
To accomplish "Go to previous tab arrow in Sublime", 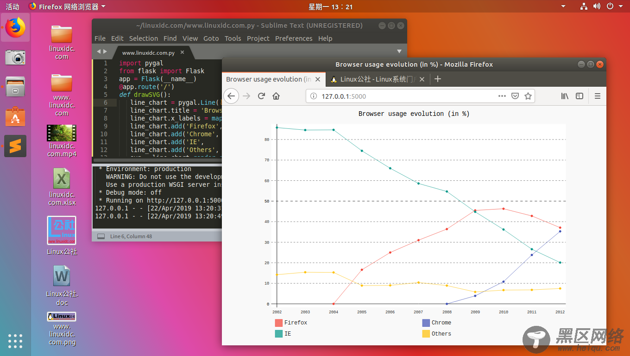I will click(99, 51).
